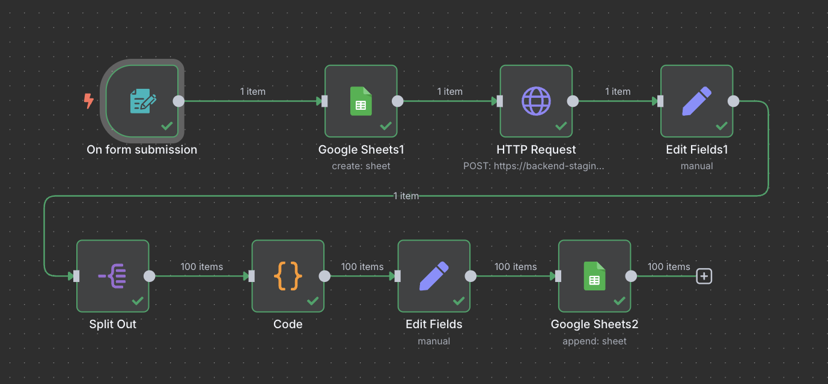The height and width of the screenshot is (384, 828).
Task: Click the 'Edit Fields' node label
Action: point(434,325)
